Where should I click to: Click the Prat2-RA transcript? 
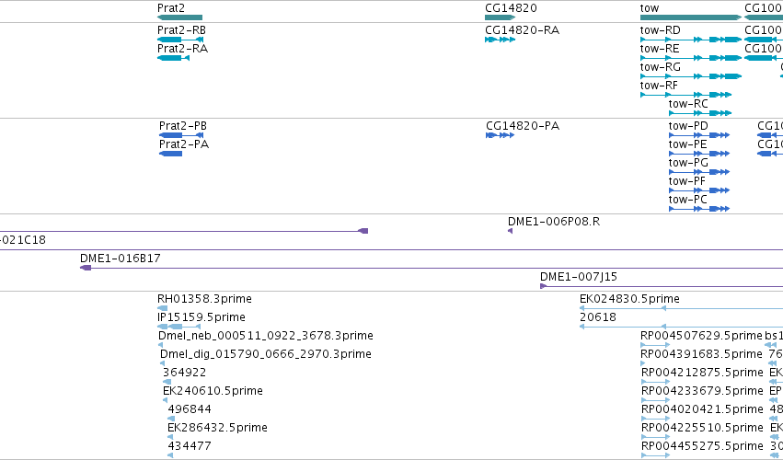tap(173, 58)
